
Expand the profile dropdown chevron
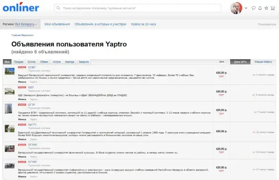(246, 8)
